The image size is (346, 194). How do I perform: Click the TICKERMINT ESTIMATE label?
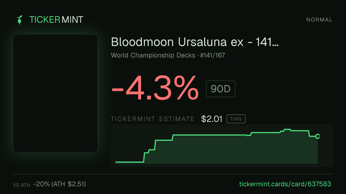click(x=153, y=119)
